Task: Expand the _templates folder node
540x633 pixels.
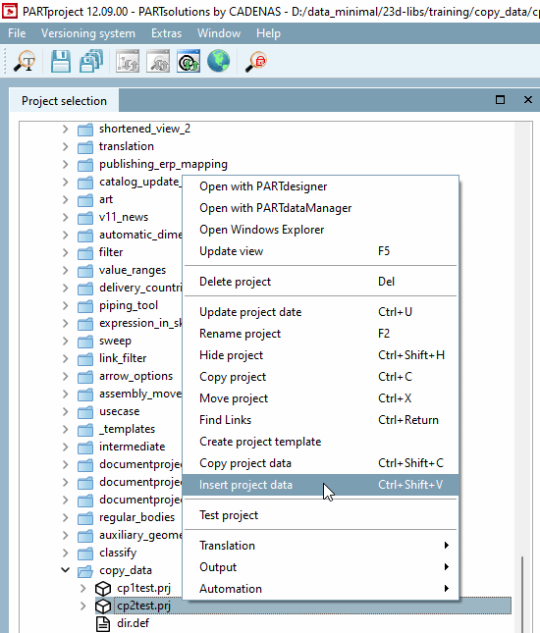Action: pyautogui.click(x=66, y=429)
